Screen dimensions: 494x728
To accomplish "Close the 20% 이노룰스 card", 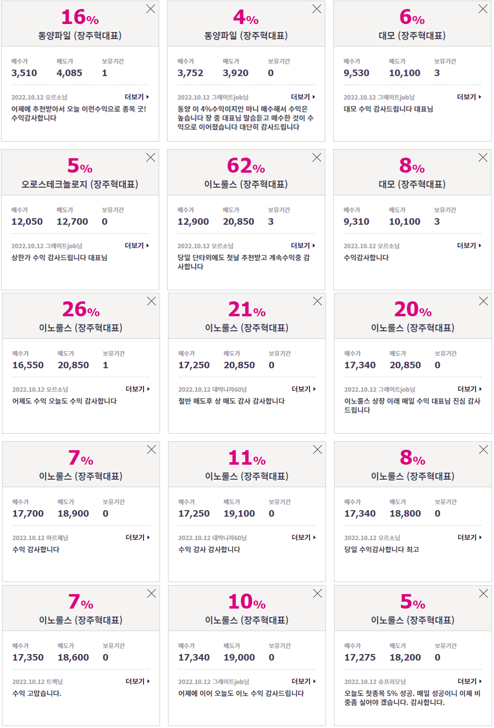I will pos(483,301).
